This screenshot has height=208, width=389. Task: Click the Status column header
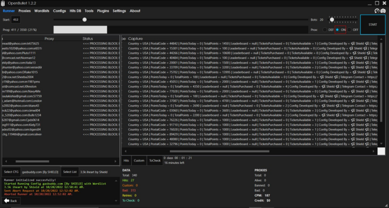coord(88,39)
